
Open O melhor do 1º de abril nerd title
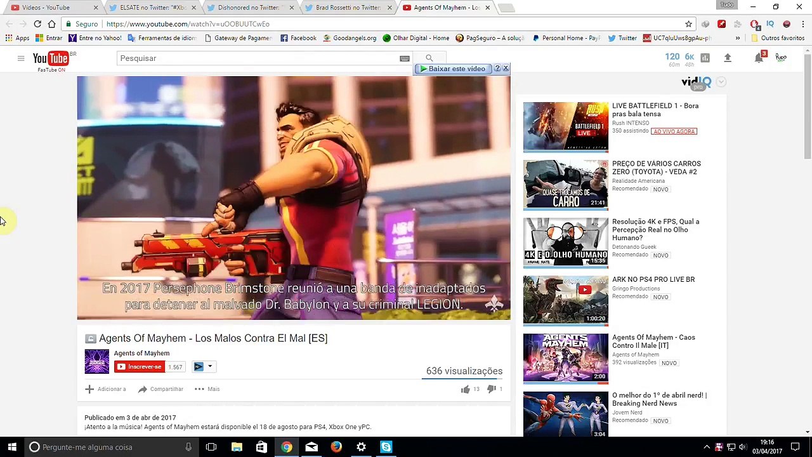(x=659, y=399)
